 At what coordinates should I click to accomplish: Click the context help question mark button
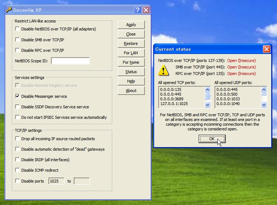coord(138,10)
